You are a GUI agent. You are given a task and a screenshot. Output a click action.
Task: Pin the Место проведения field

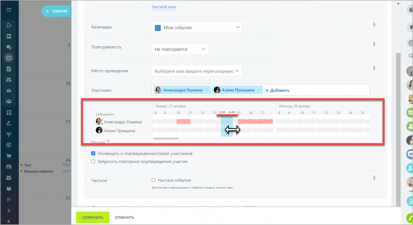click(x=374, y=68)
